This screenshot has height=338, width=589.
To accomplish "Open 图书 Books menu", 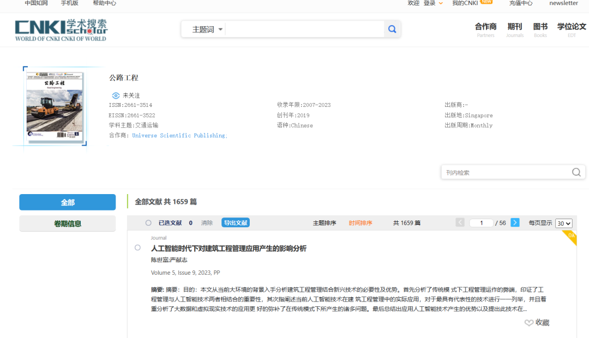I will [x=540, y=30].
